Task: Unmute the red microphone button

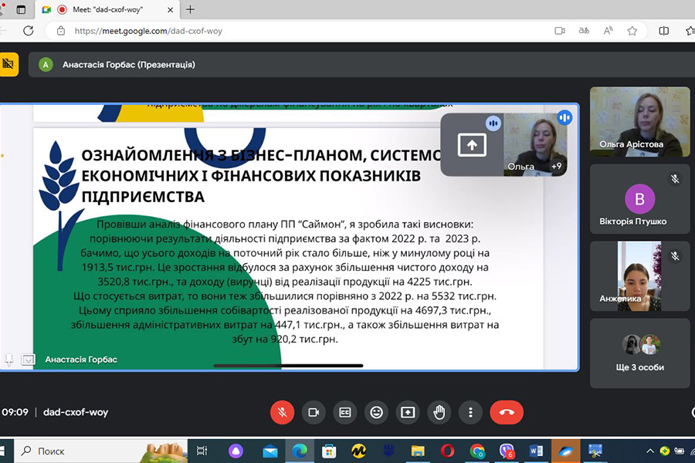Action: click(282, 413)
